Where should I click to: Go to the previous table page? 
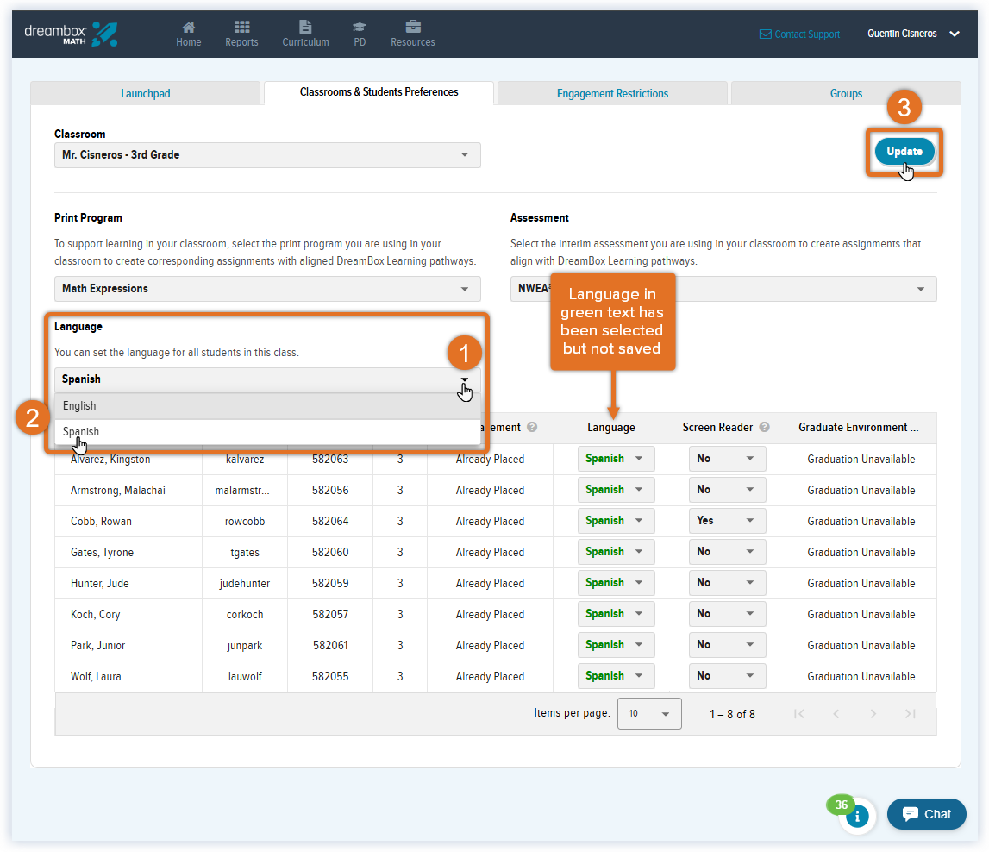[x=836, y=714]
